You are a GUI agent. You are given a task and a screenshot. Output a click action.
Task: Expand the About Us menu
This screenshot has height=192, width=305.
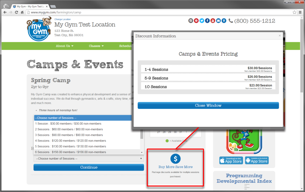pyautogui.click(x=65, y=46)
